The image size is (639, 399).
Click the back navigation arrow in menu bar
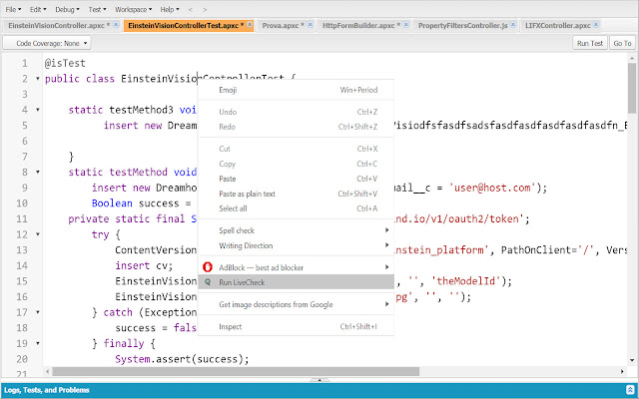coord(192,8)
